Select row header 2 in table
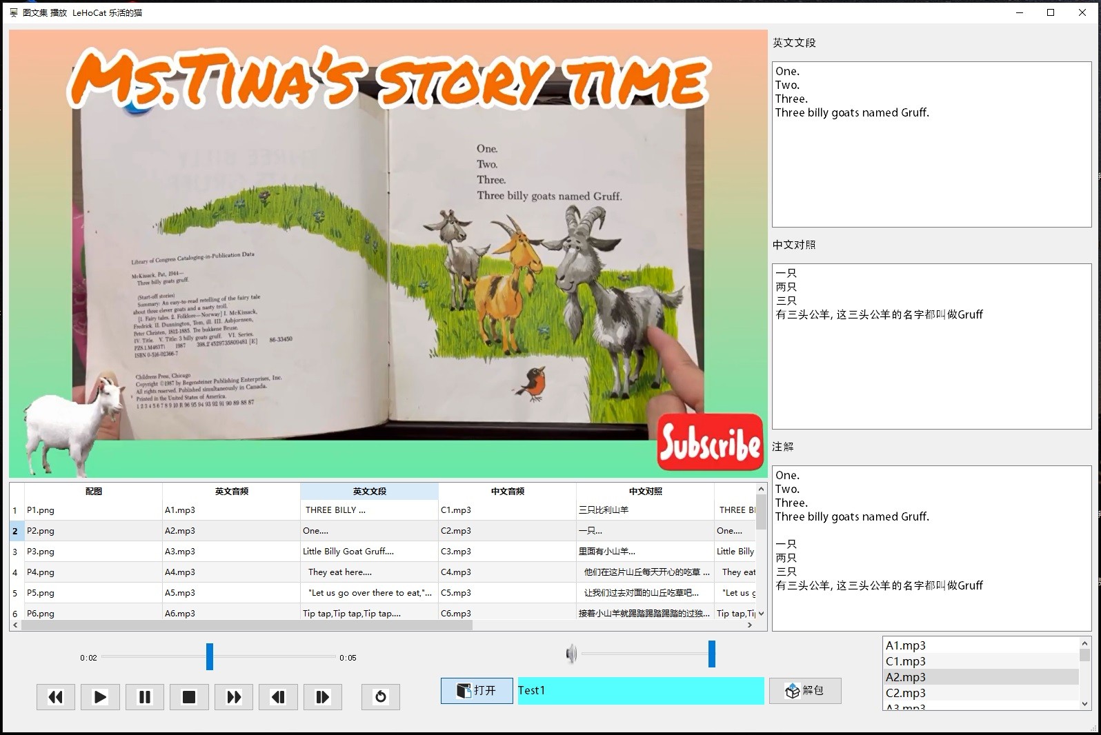Image resolution: width=1101 pixels, height=735 pixels. (17, 531)
